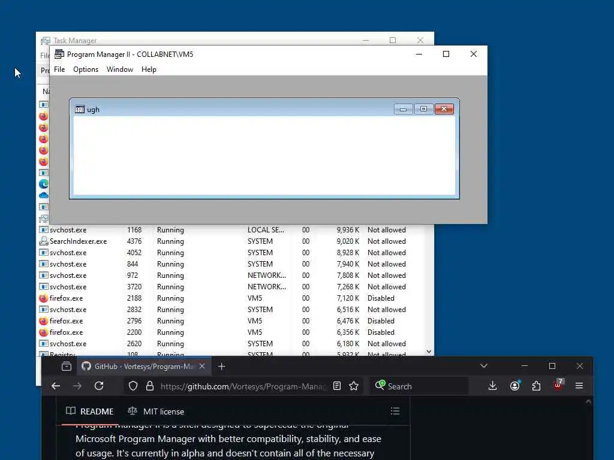This screenshot has height=460, width=614.
Task: Click the site security padlock icon
Action: (149, 386)
